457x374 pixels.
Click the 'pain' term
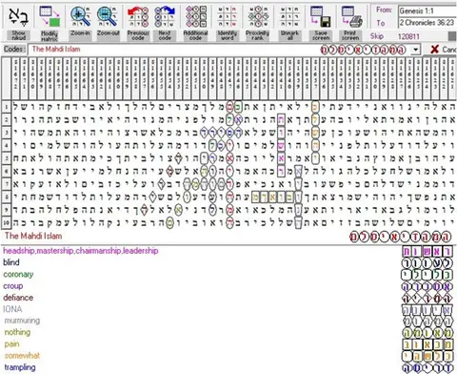click(11, 343)
